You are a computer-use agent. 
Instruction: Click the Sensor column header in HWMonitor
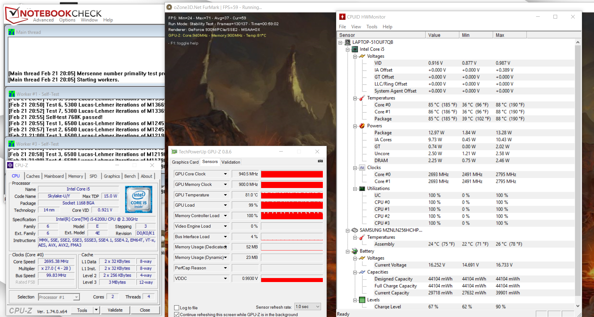pyautogui.click(x=381, y=35)
